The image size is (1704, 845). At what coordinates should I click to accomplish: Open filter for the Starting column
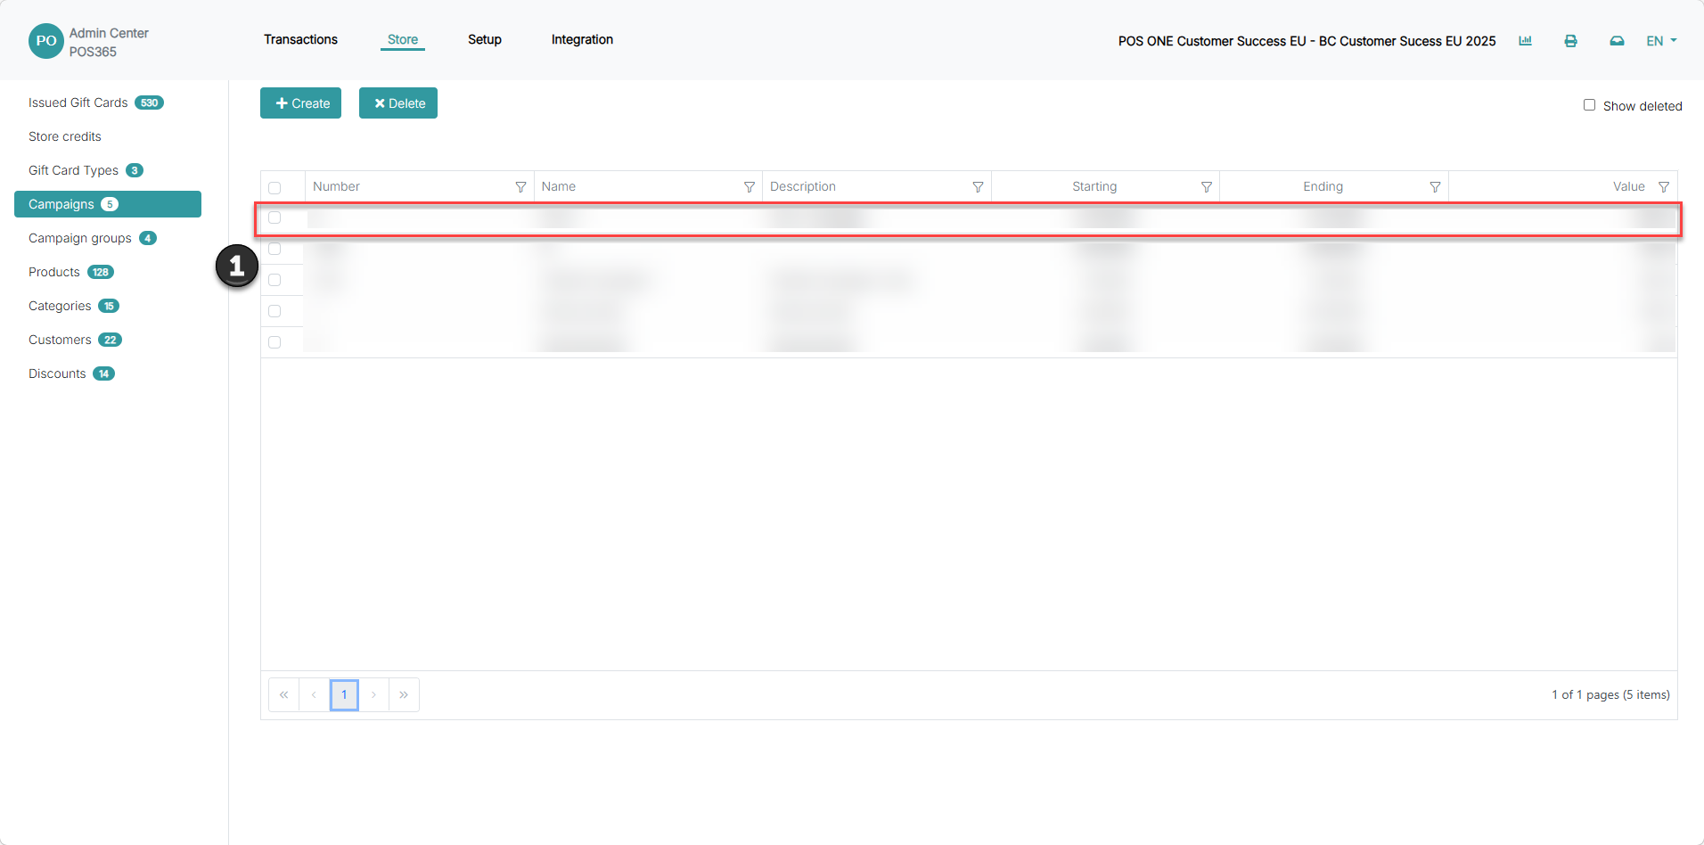click(x=1207, y=187)
